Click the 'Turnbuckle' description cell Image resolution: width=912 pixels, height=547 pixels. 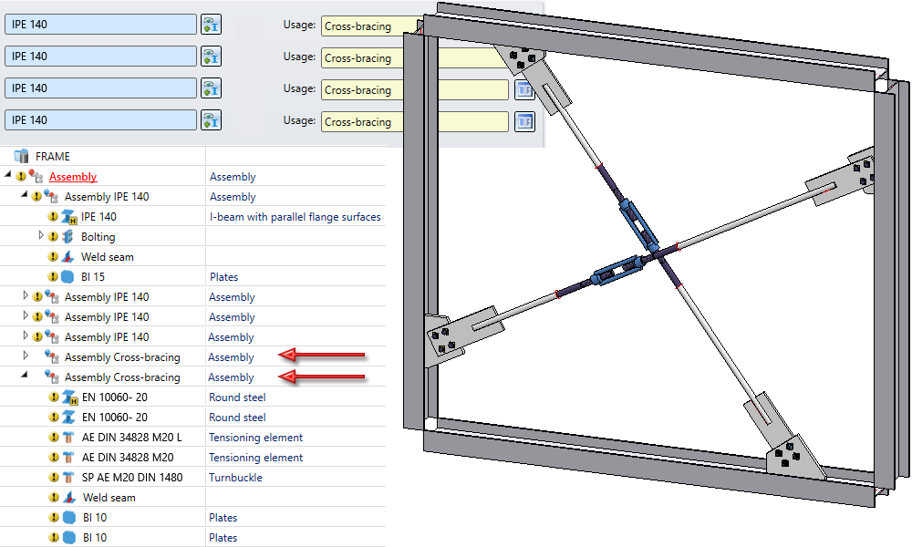coord(235,477)
